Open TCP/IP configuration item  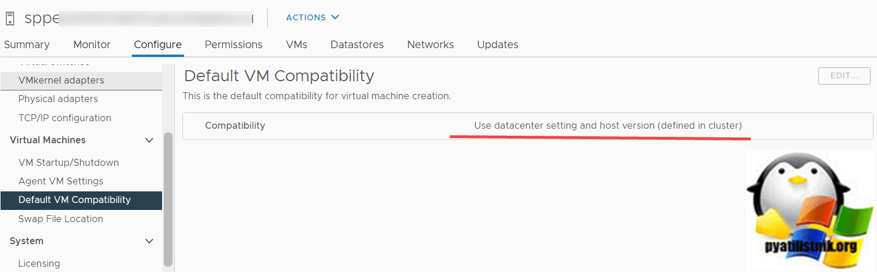click(x=64, y=118)
